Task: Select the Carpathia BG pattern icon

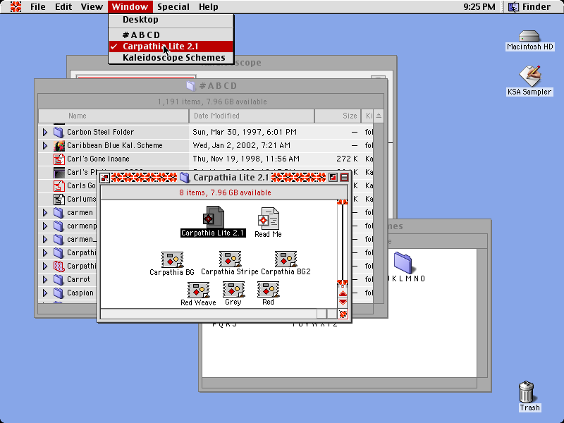Action: 172,259
